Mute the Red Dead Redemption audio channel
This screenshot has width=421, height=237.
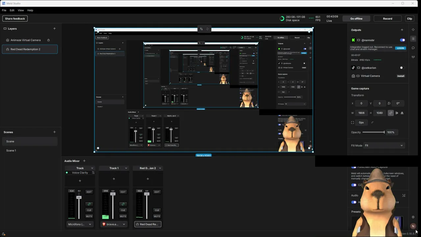coord(157,216)
